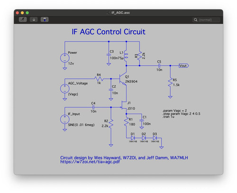The height and width of the screenshot is (193, 237).
Task: Select diode D1 symbol
Action: (x=133, y=138)
